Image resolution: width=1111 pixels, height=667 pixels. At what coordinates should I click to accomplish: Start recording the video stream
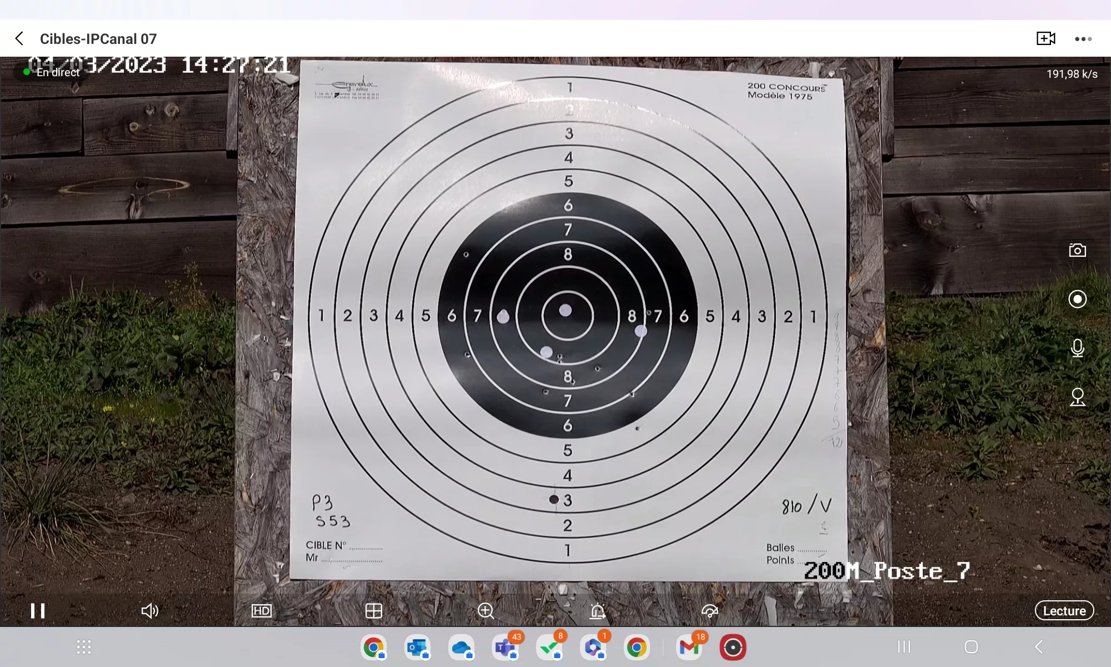click(x=1077, y=299)
